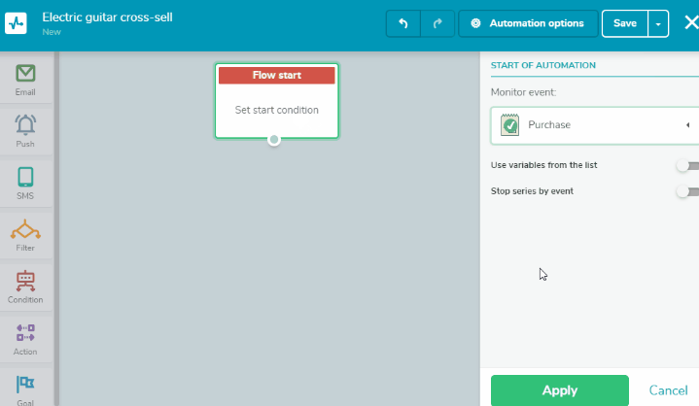The width and height of the screenshot is (699, 406).
Task: Apply the start condition settings
Action: pos(560,390)
